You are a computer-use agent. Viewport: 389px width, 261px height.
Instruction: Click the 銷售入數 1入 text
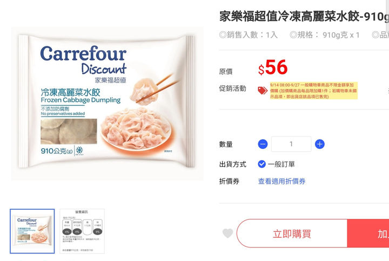(249, 35)
